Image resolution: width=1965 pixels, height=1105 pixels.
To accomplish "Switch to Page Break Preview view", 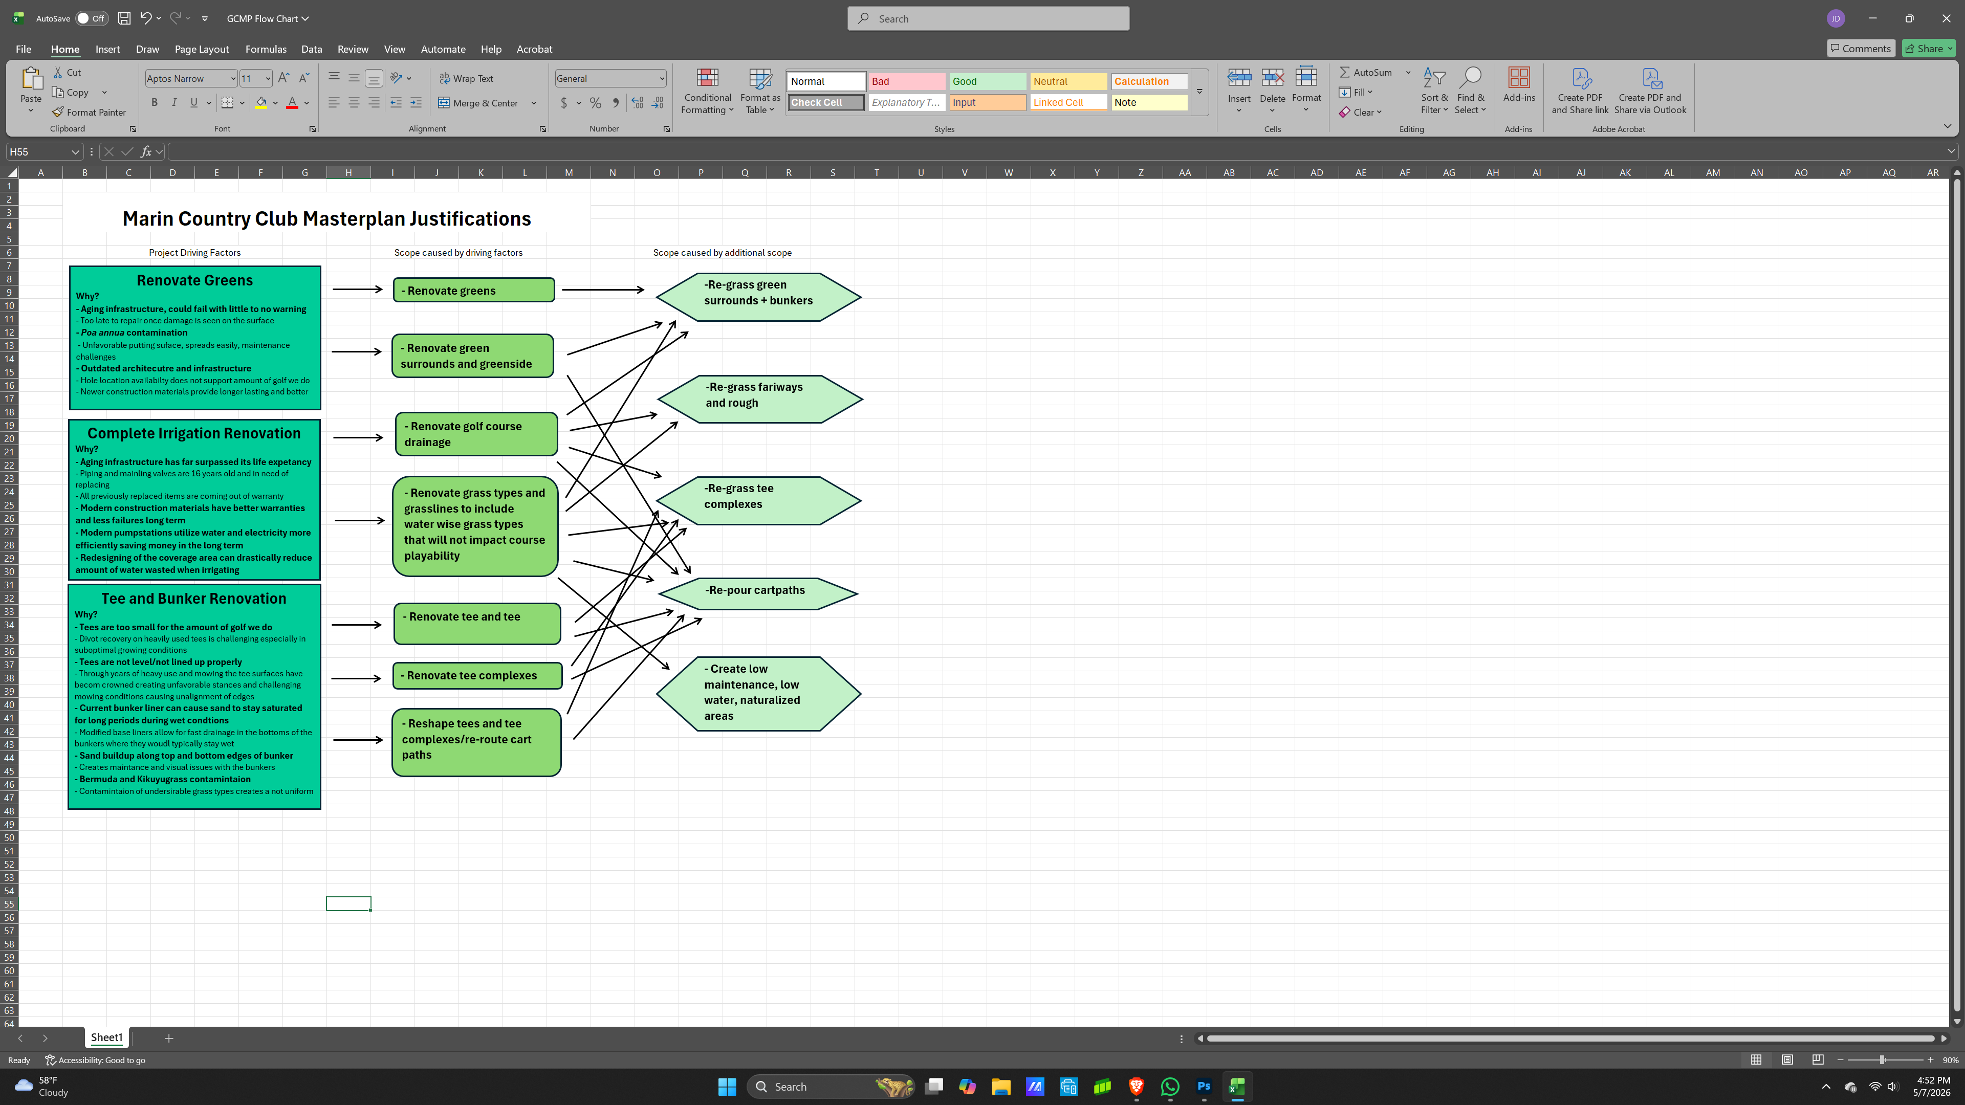I will [x=1818, y=1059].
